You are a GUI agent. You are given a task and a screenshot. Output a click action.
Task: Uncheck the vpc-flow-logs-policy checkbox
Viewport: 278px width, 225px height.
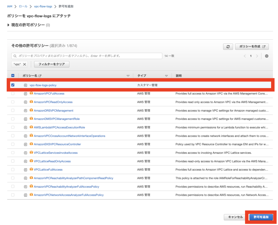pos(12,85)
